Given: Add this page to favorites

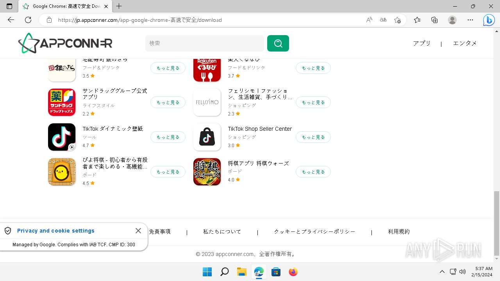Looking at the screenshot, I should pyautogui.click(x=397, y=20).
